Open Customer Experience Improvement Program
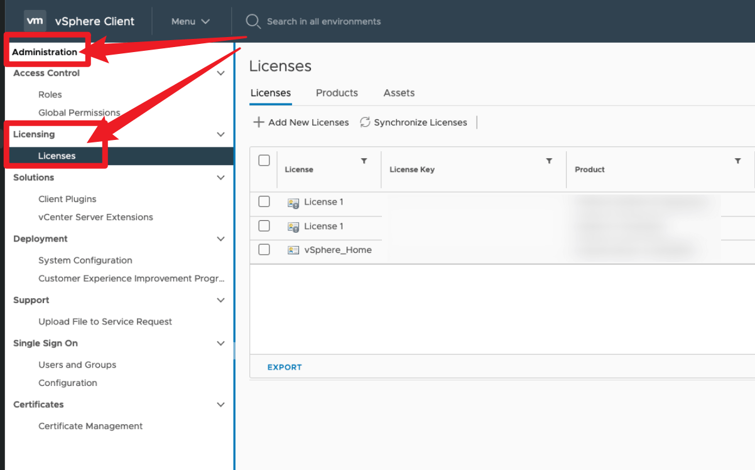The width and height of the screenshot is (755, 470). [131, 279]
